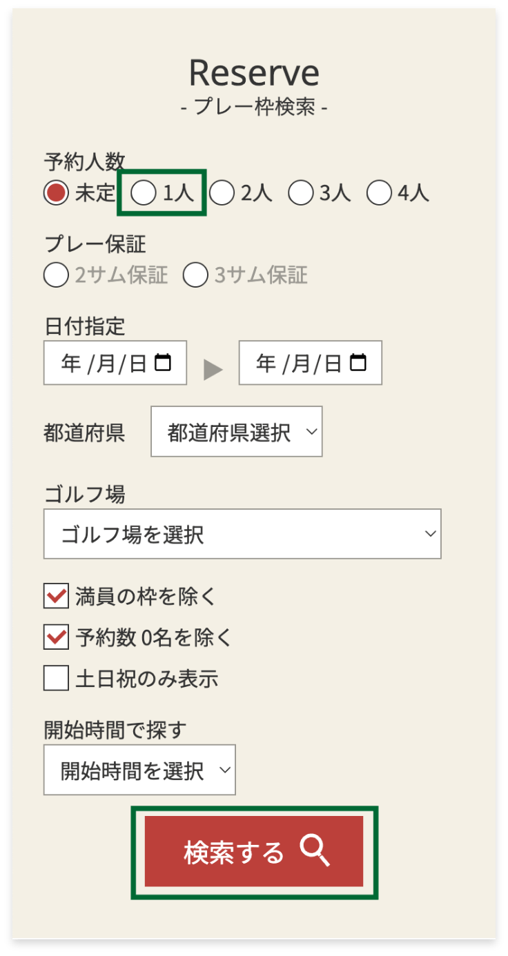Select the 未定 radio button
The height and width of the screenshot is (956, 508).
click(56, 193)
